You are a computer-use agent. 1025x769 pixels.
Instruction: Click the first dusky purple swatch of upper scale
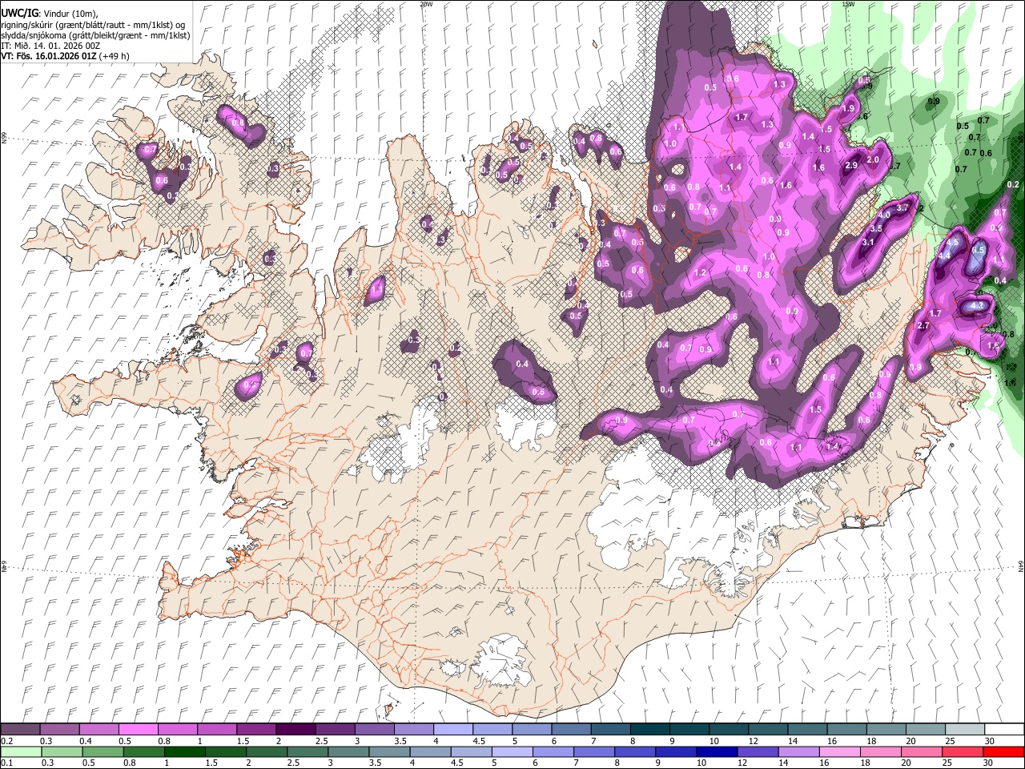[21, 729]
